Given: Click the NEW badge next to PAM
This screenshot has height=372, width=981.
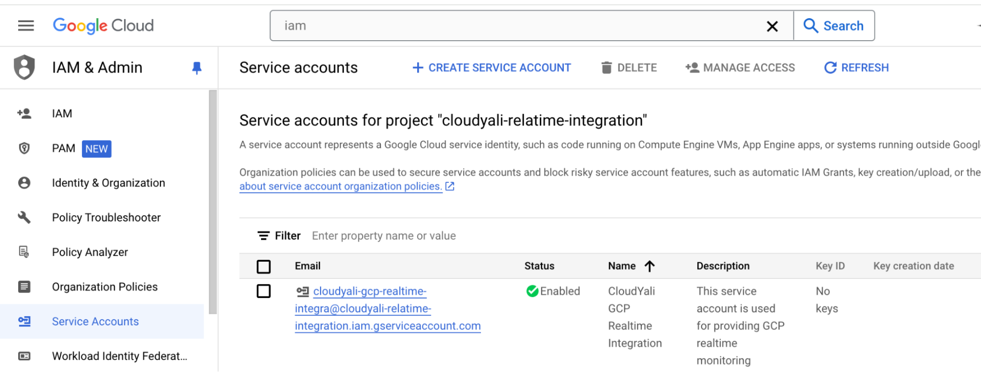Looking at the screenshot, I should pos(97,149).
